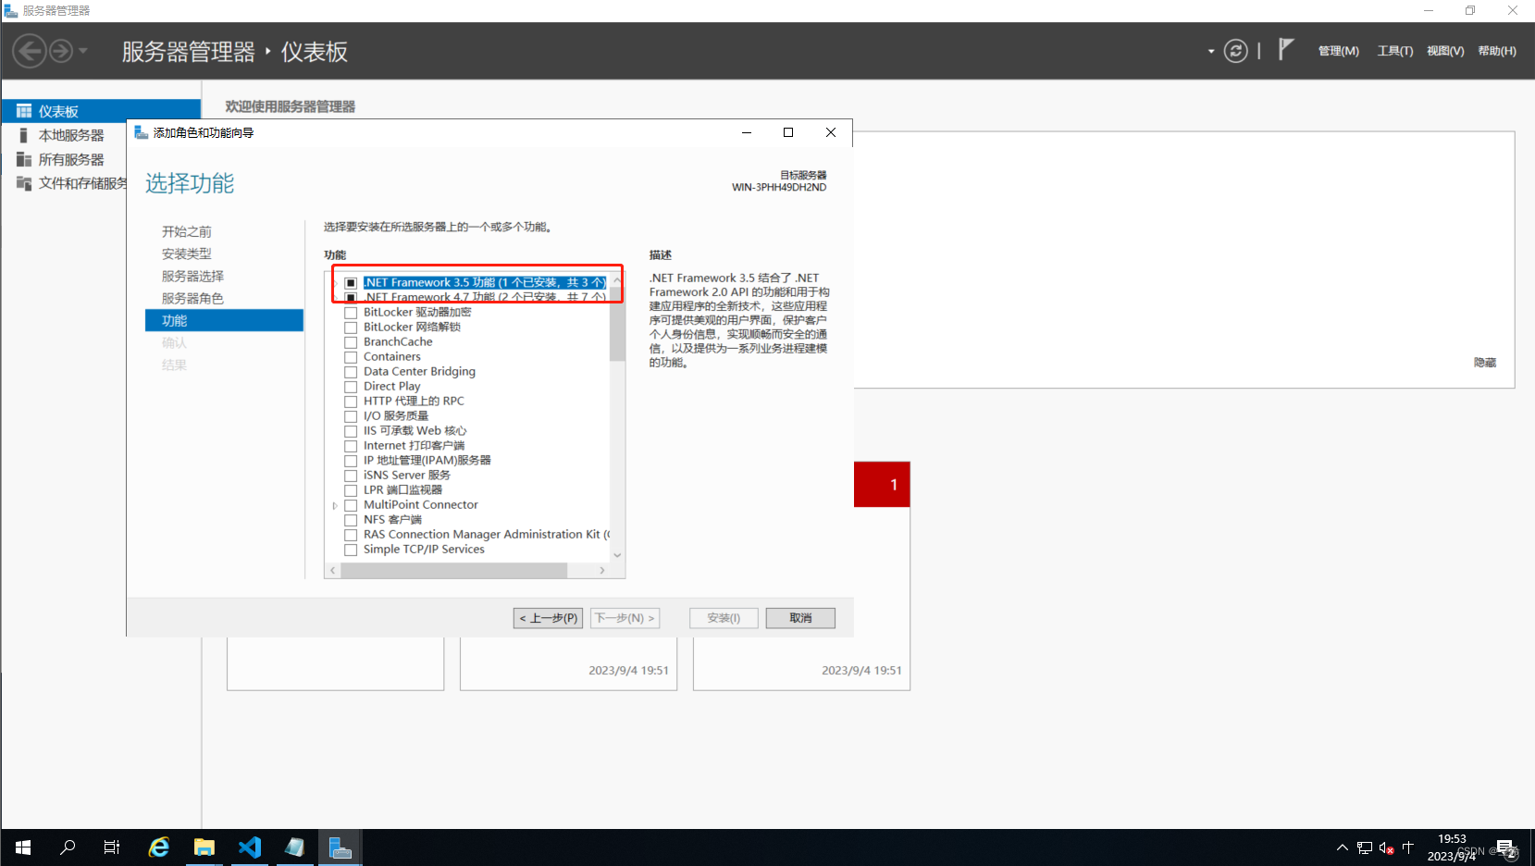Open the 帮助(H) menu
Screen dimensions: 1535x866
pos(1497,51)
